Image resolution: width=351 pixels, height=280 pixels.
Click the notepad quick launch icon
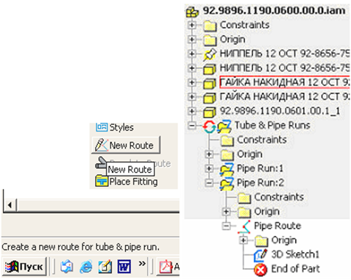click(x=105, y=267)
